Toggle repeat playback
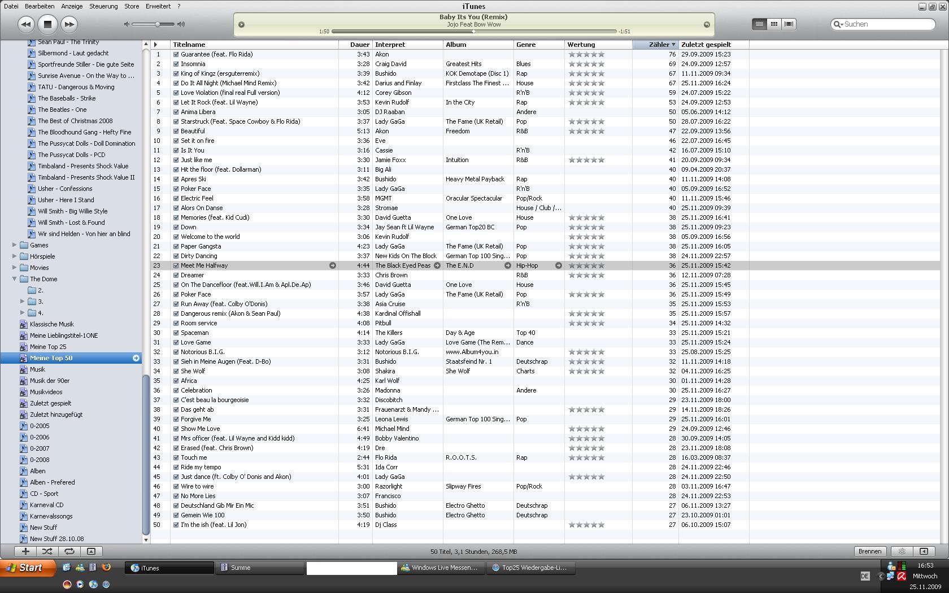This screenshot has width=949, height=593. click(69, 551)
